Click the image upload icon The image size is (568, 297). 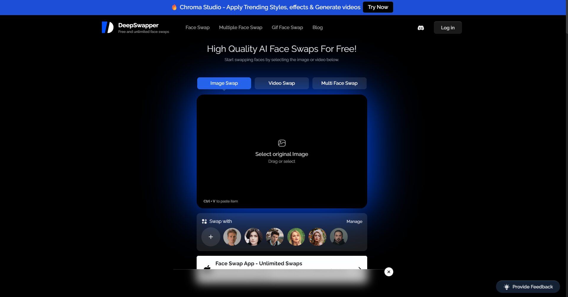pos(282,143)
